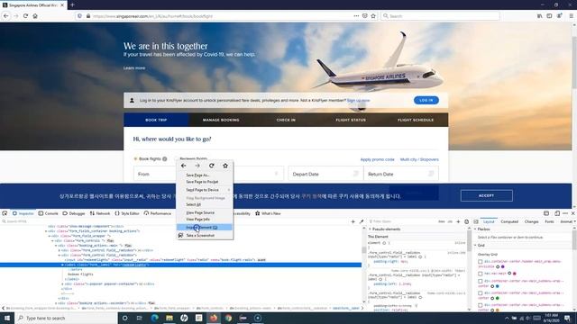Viewport: 577px width, 324px height.
Task: Open the Firefox hamburger menu
Action: 571,16
